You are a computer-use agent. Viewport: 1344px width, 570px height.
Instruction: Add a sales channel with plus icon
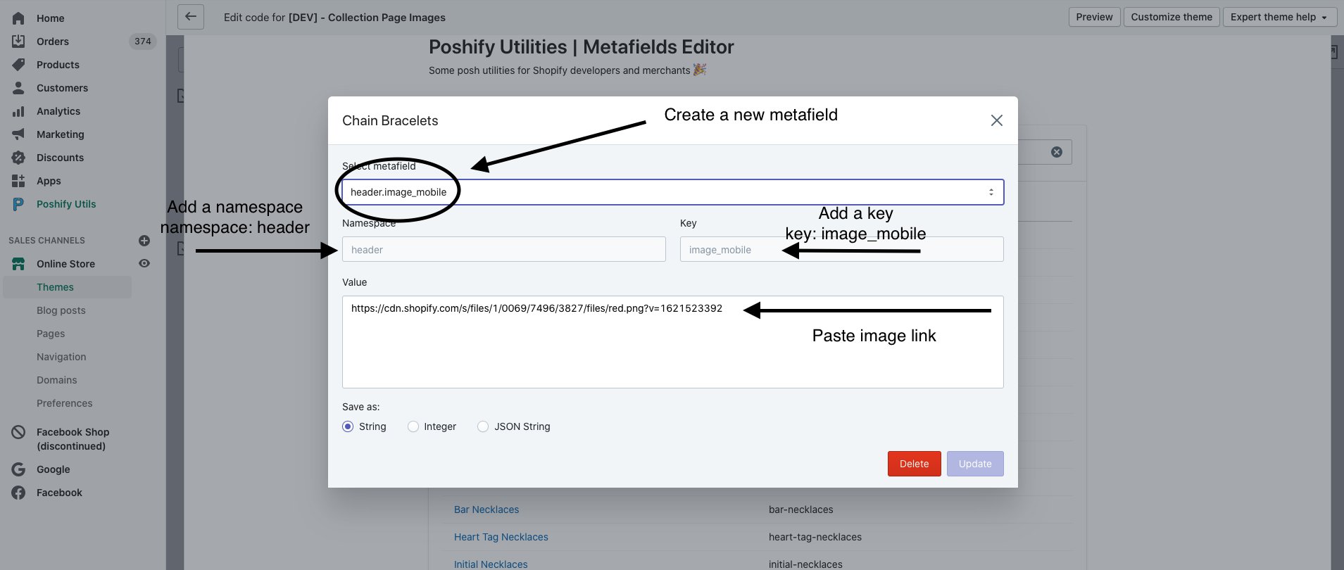click(x=144, y=241)
